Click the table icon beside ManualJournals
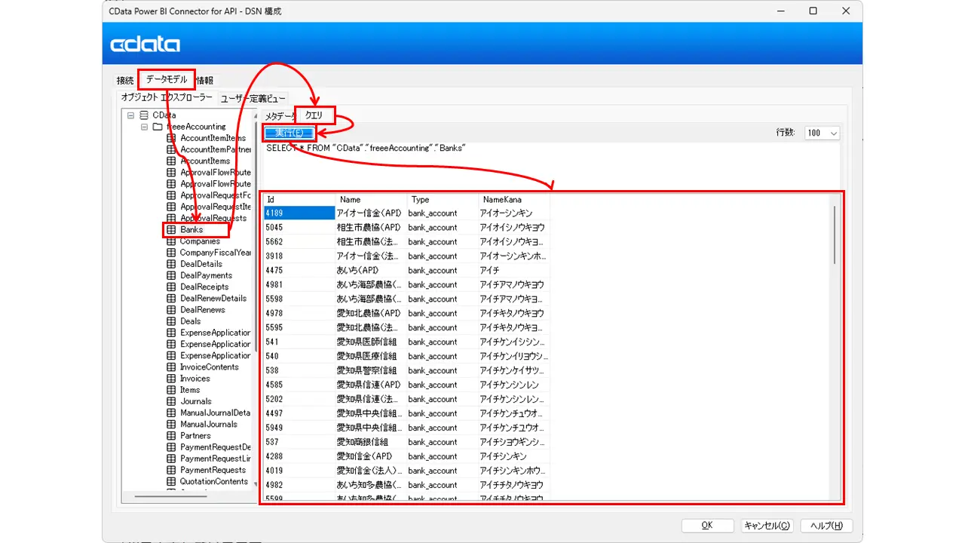The image size is (965, 543). (171, 425)
